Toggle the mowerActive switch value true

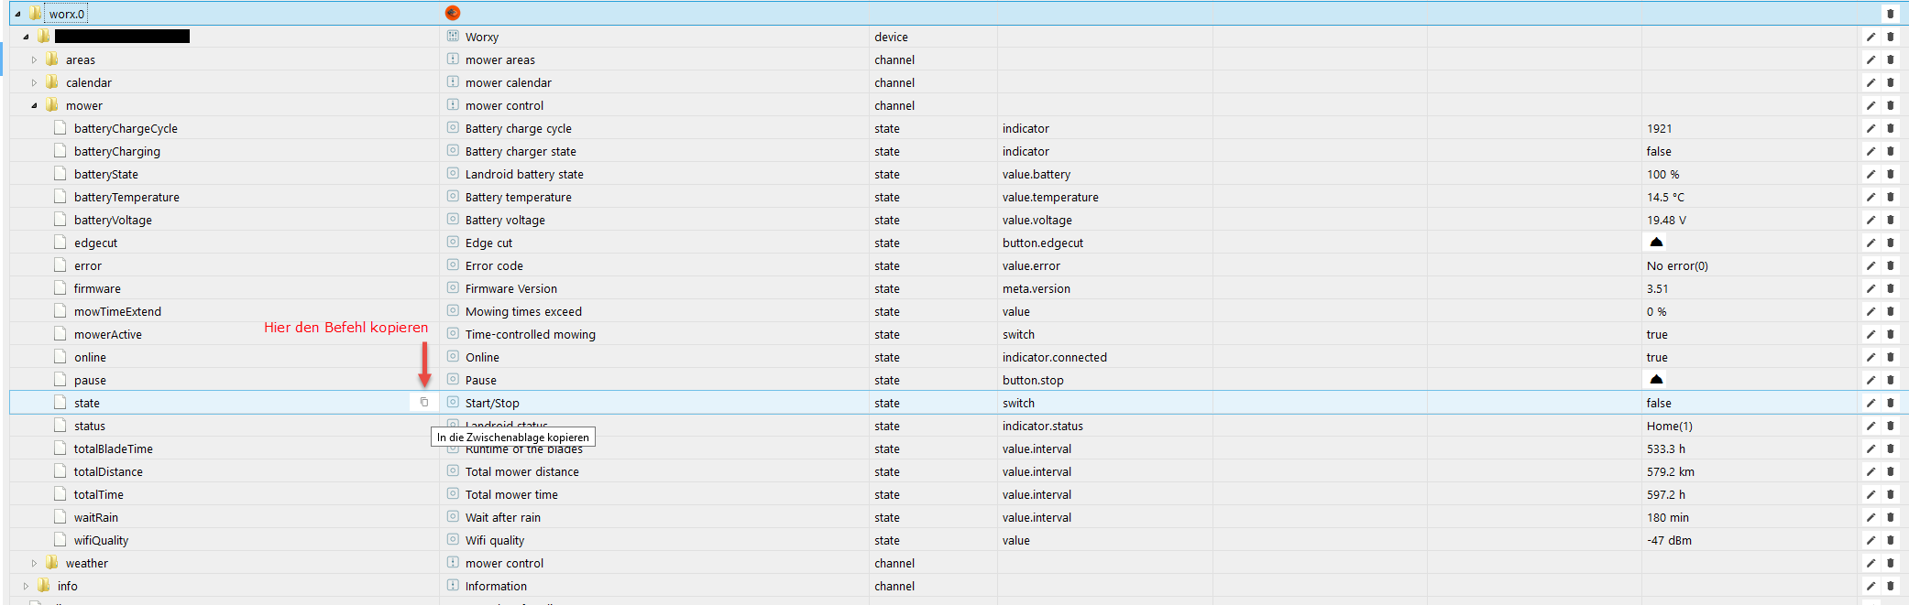pos(1657,334)
